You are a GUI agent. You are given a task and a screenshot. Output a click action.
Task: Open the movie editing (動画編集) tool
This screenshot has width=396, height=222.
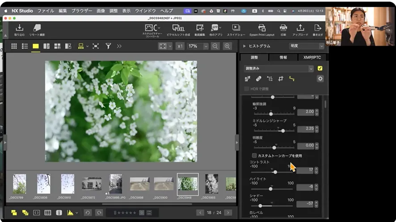click(x=200, y=30)
